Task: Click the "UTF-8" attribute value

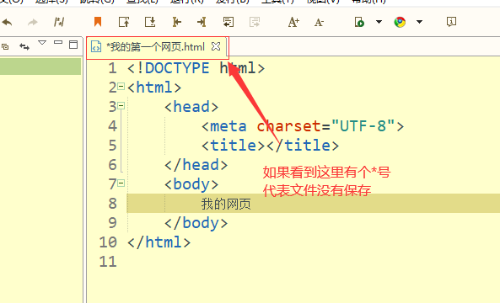Action: coord(363,126)
